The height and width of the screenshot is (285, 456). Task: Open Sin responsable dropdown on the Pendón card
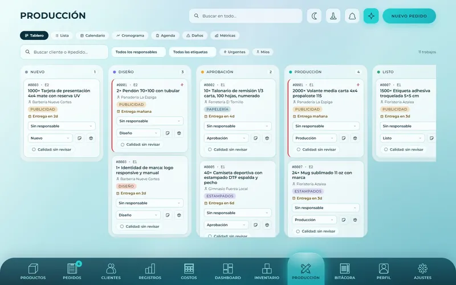pyautogui.click(x=150, y=121)
